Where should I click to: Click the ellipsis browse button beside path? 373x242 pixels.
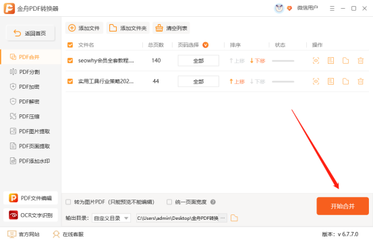[x=223, y=218]
